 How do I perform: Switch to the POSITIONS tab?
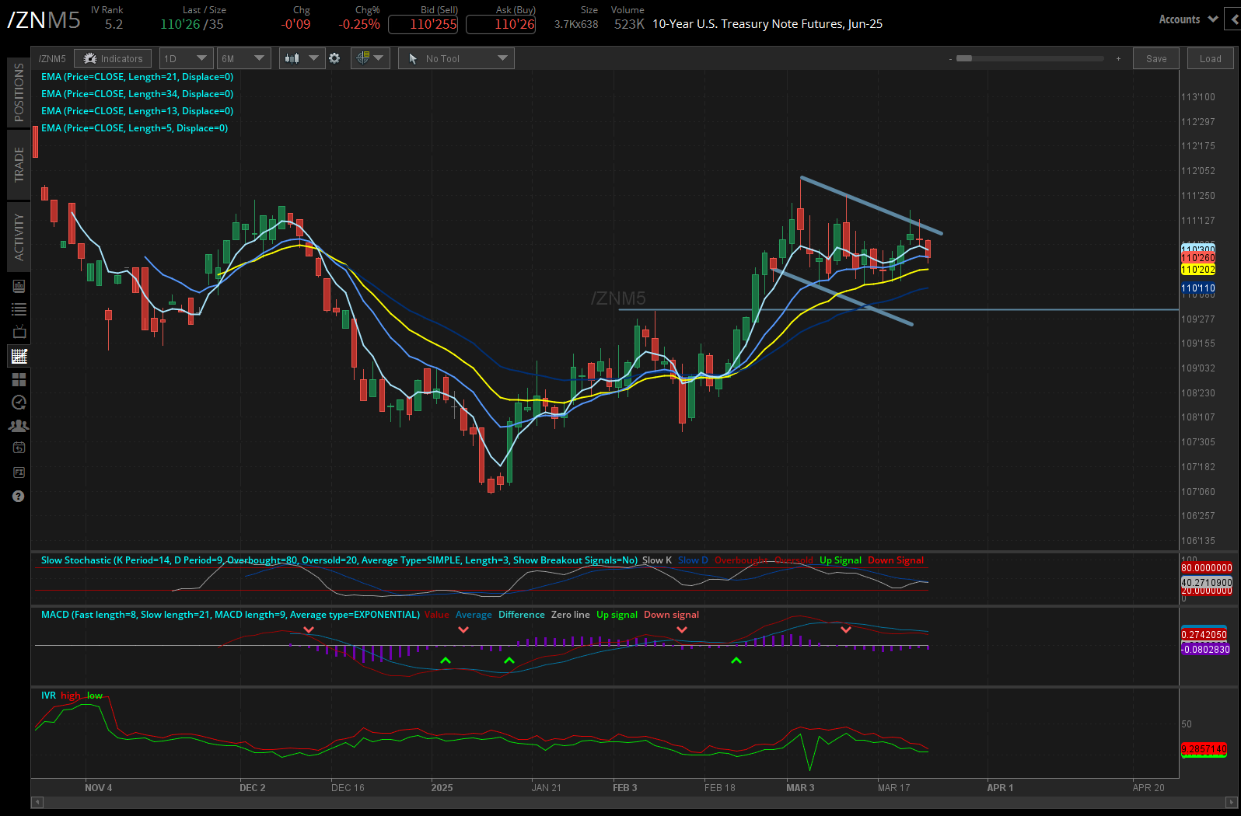[19, 92]
